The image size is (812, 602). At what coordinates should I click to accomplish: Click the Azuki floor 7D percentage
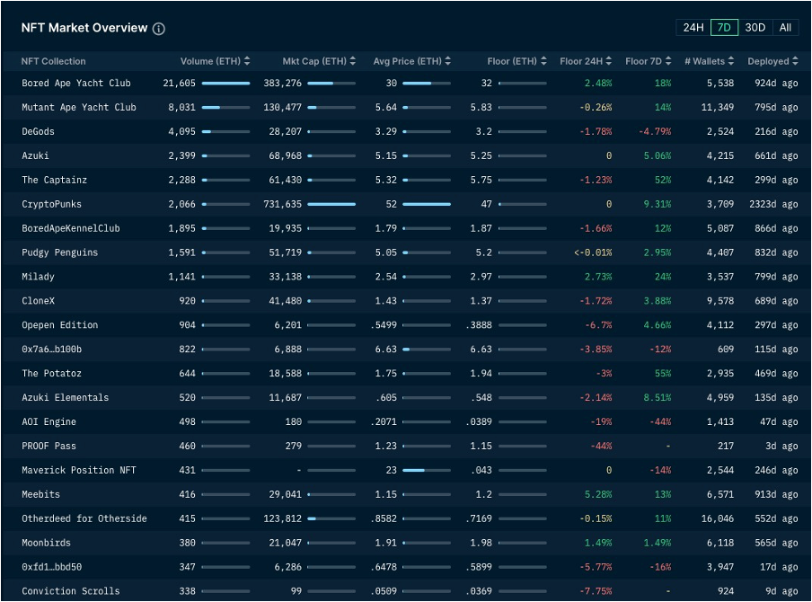pos(658,155)
